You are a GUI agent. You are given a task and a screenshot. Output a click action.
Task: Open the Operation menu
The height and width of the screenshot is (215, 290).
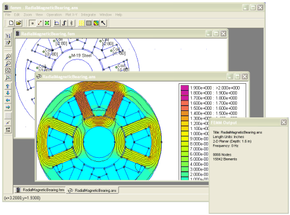tap(54, 14)
